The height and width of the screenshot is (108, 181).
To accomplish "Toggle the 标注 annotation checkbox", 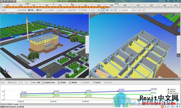I will [x=31, y=82].
